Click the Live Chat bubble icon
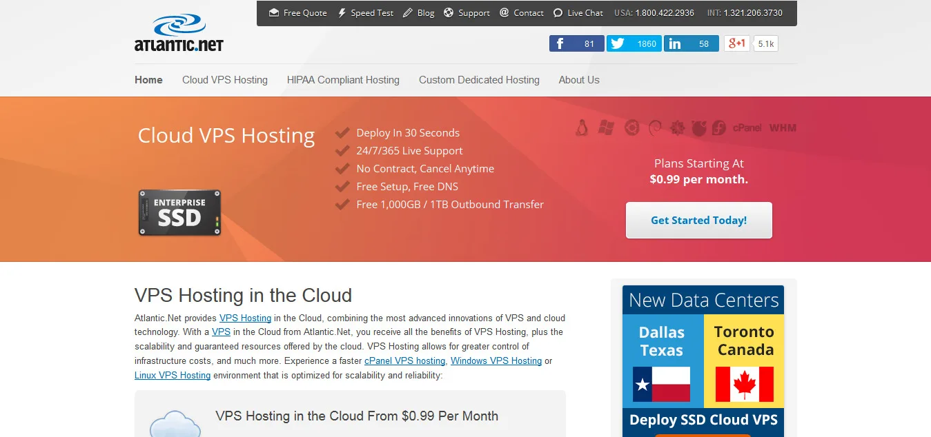This screenshot has height=437, width=931. pyautogui.click(x=558, y=13)
